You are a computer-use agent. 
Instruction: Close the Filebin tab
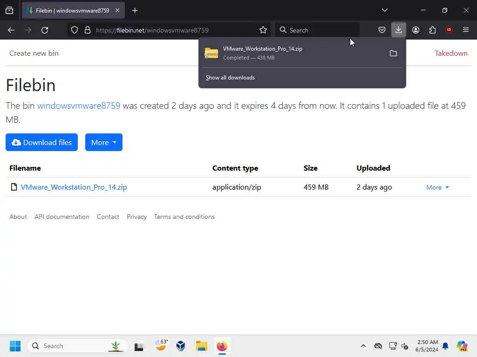click(x=117, y=10)
